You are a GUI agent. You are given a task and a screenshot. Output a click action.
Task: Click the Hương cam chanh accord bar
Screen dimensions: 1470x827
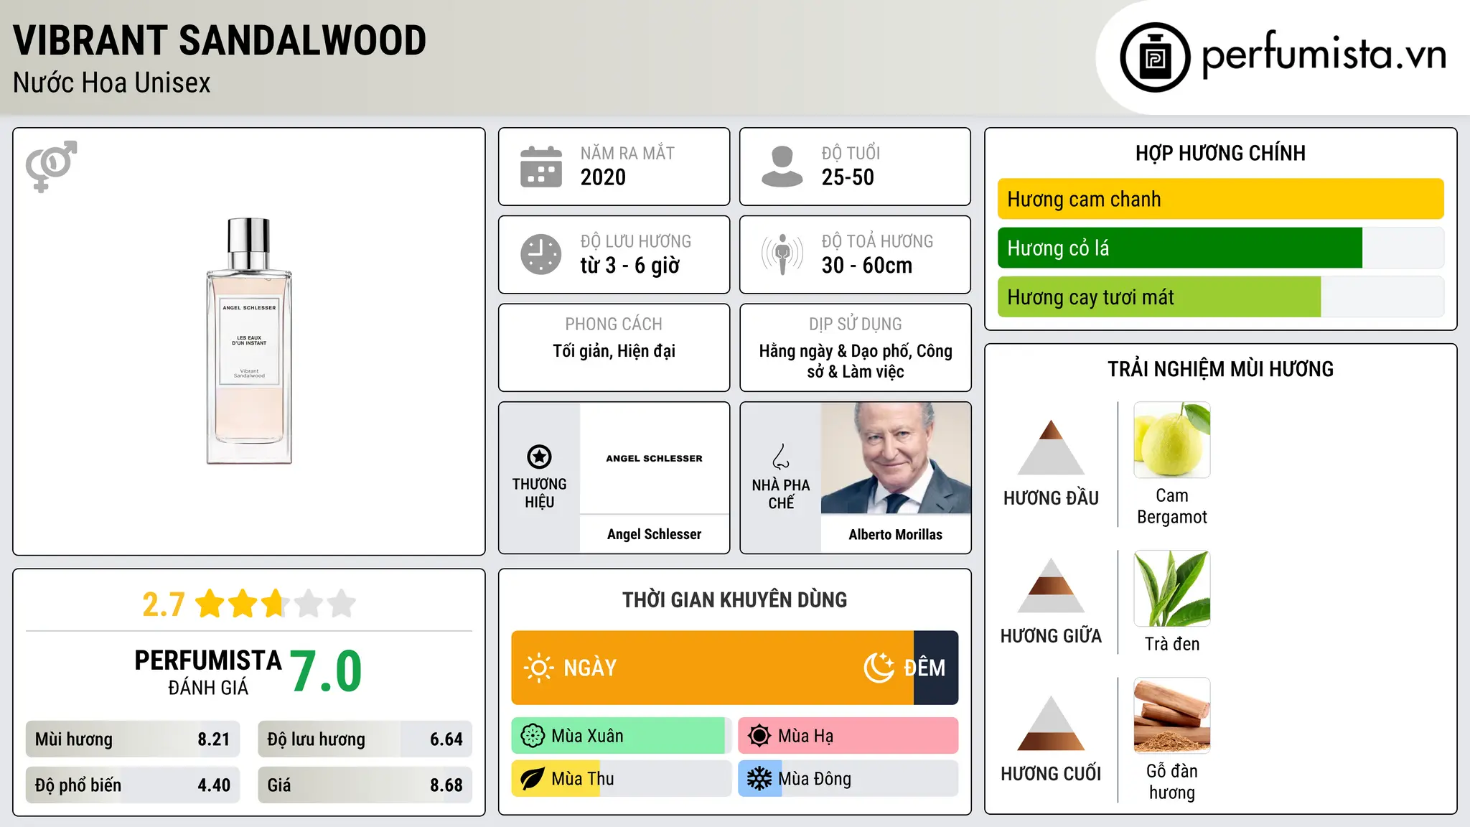coord(1220,199)
